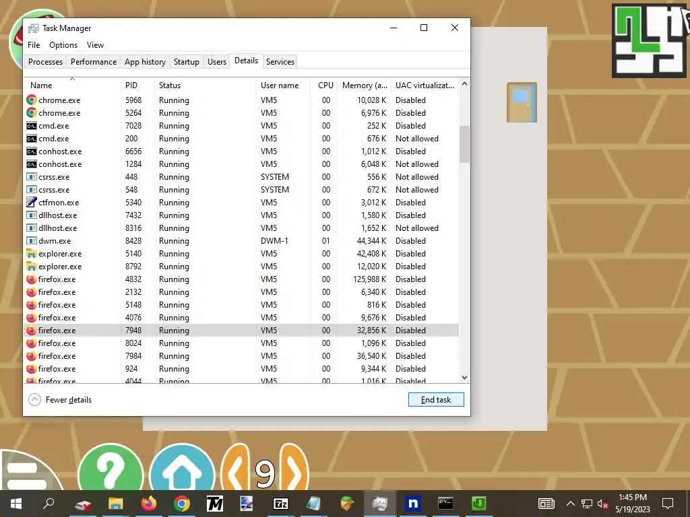Click the Firefox icon in PID 924 row
The image size is (690, 517).
click(x=31, y=368)
